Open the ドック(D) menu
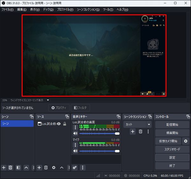Viewport: 191px width, 179px height. [48, 9]
